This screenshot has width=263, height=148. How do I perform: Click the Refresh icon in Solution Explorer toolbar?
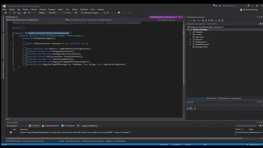pyautogui.click(x=206, y=21)
